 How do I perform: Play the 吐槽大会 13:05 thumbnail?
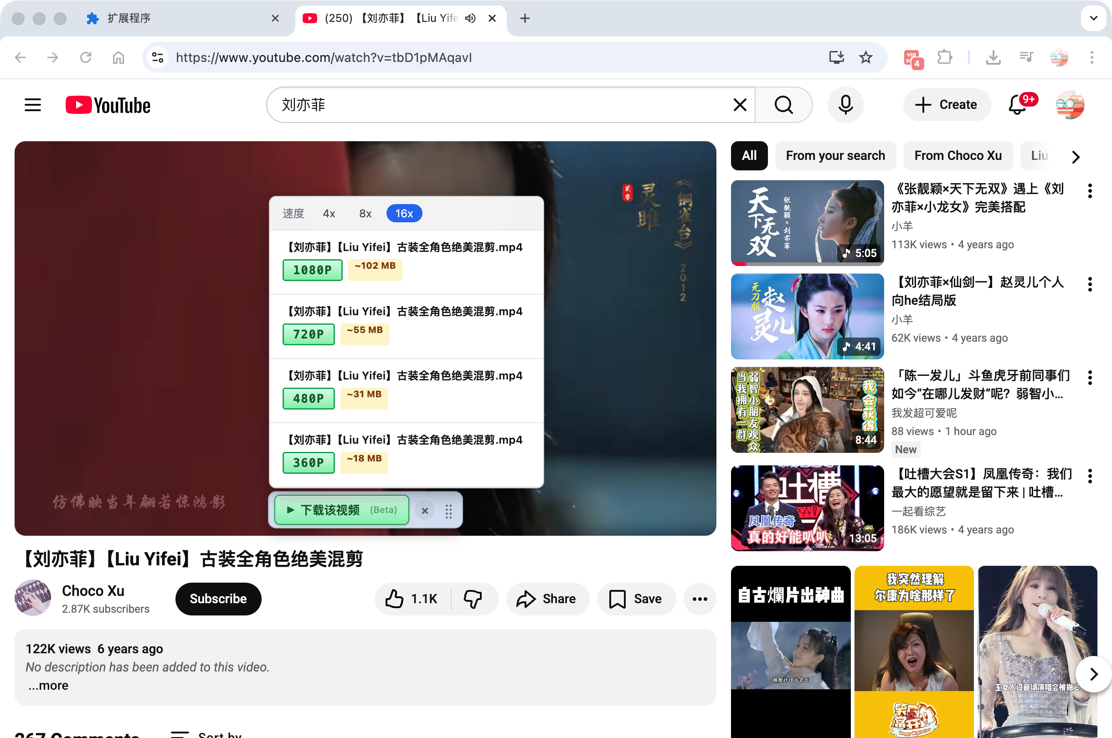coord(807,508)
